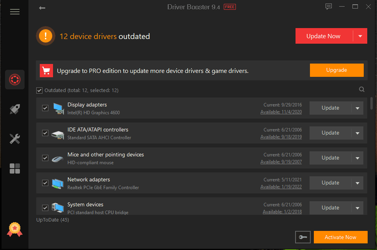Click the mouse device icon
Image resolution: width=377 pixels, height=250 pixels.
tap(57, 159)
